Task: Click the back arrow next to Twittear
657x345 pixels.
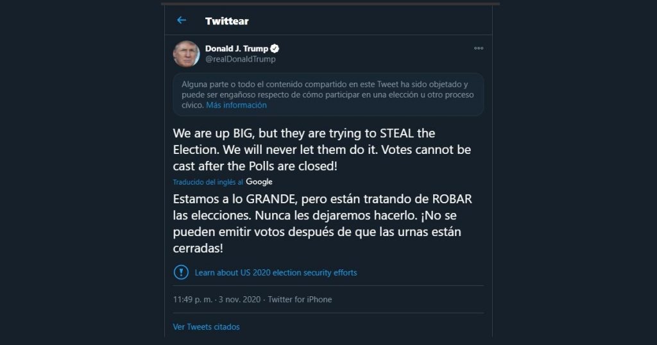Action: tap(182, 21)
